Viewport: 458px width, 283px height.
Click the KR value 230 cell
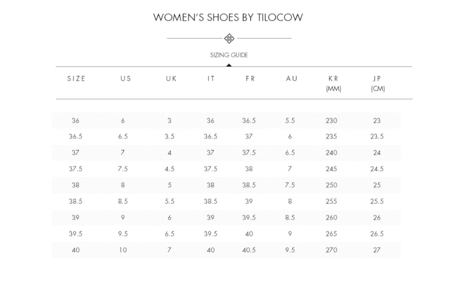coord(331,121)
